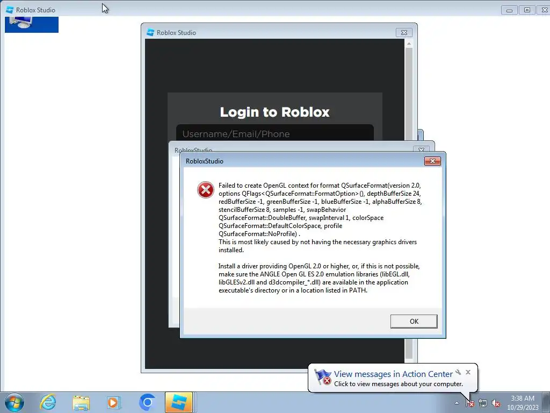
Task: Click the Roblox Studio icon in main title bar
Action: 10,10
